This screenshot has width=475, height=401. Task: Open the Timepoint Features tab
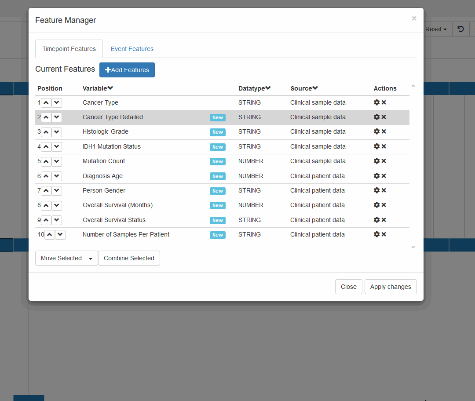pos(69,49)
